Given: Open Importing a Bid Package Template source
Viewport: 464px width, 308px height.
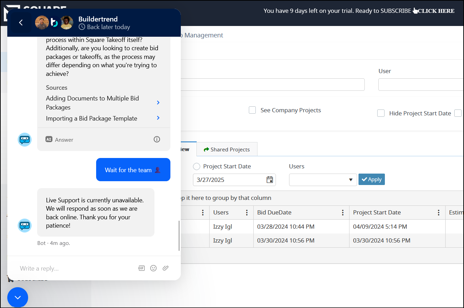Looking at the screenshot, I should (103, 118).
